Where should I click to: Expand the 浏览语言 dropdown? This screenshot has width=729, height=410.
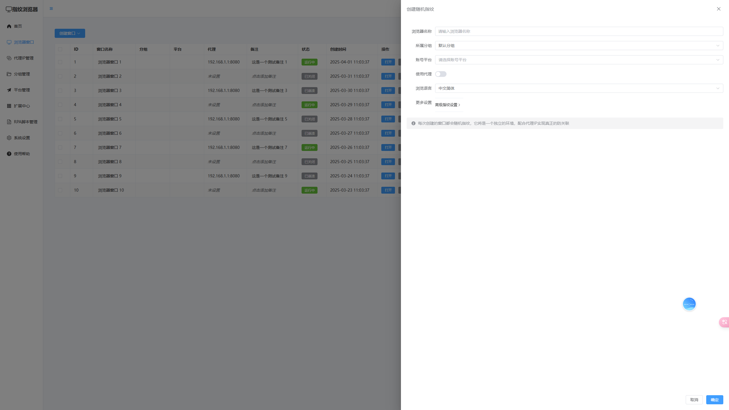[x=579, y=88]
